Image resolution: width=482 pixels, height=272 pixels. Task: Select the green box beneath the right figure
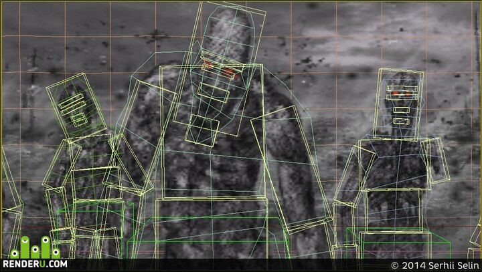pos(398,243)
